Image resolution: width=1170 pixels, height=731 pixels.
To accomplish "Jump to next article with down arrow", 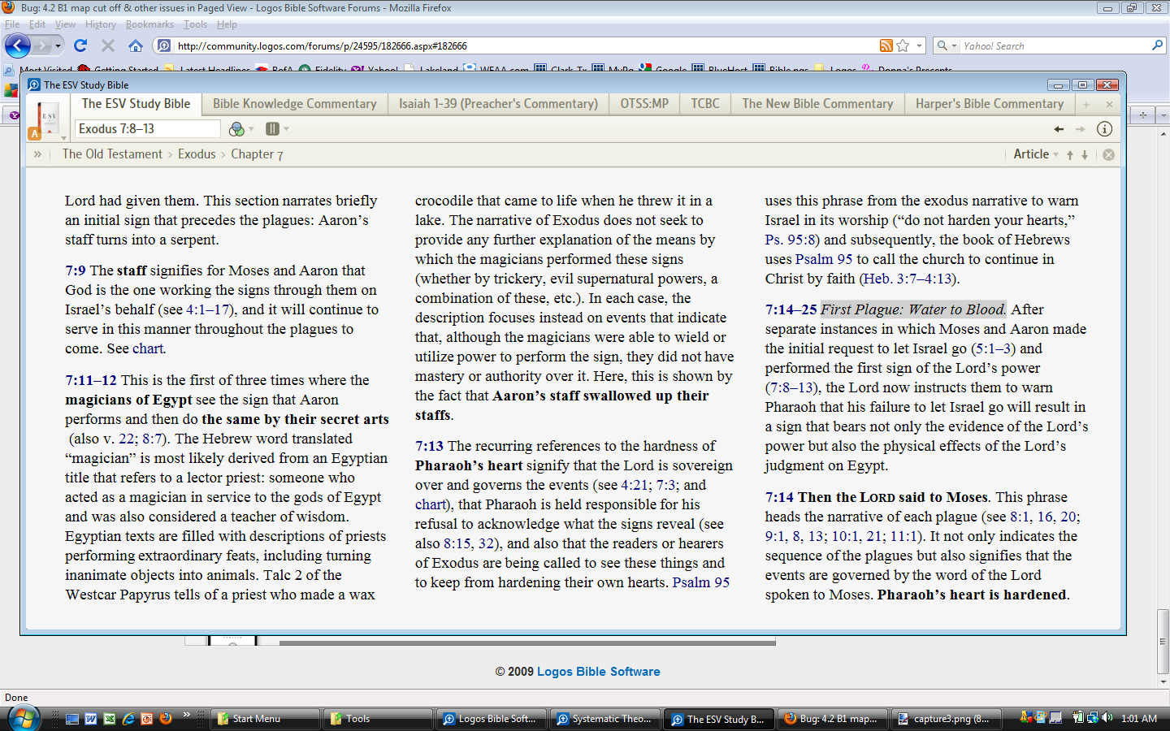I will point(1085,154).
